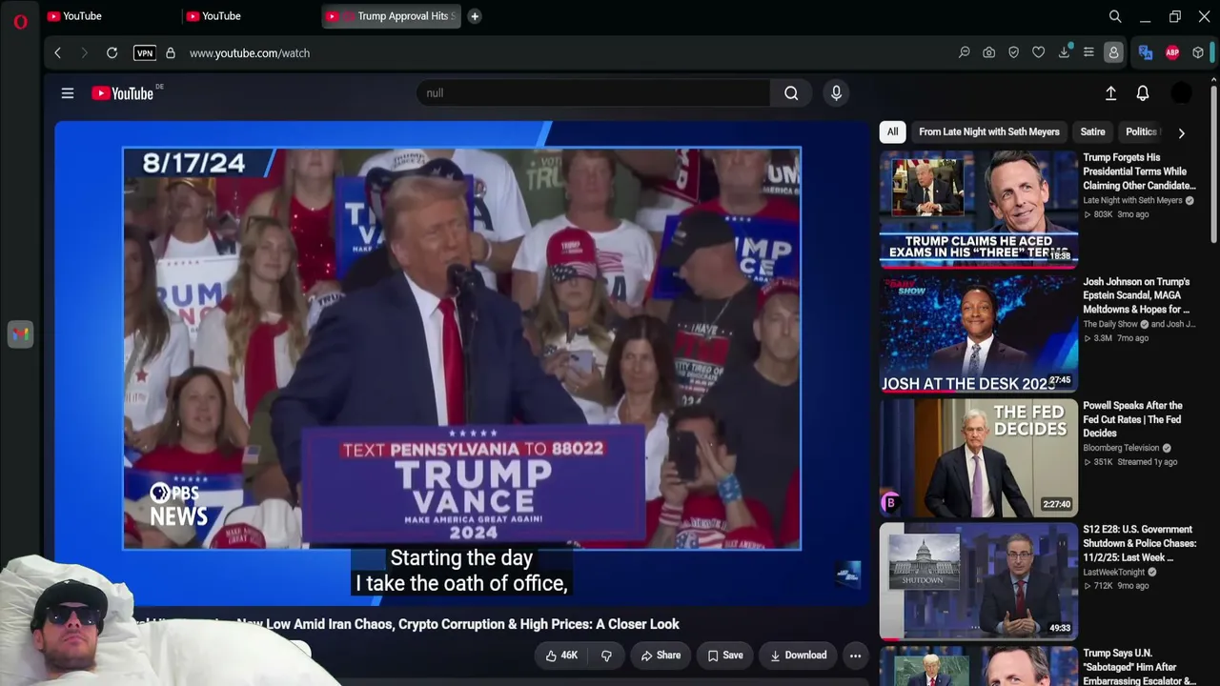Click the Download button
The height and width of the screenshot is (686, 1220).
click(x=799, y=656)
